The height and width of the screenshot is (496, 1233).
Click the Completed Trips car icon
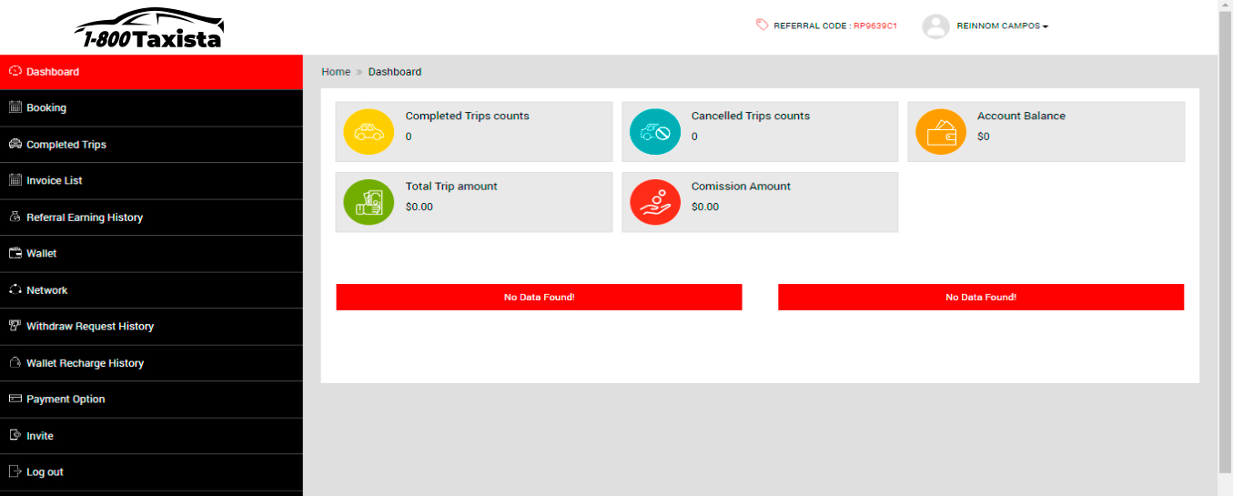(x=15, y=144)
